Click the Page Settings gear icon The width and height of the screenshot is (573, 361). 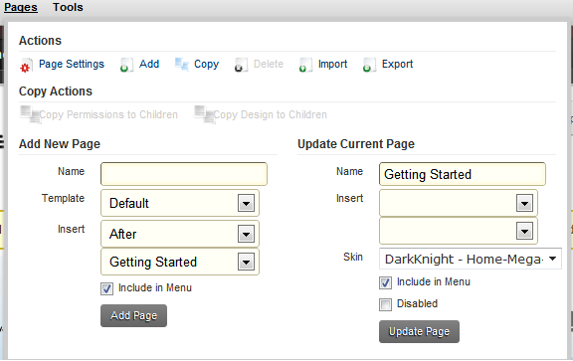click(26, 66)
